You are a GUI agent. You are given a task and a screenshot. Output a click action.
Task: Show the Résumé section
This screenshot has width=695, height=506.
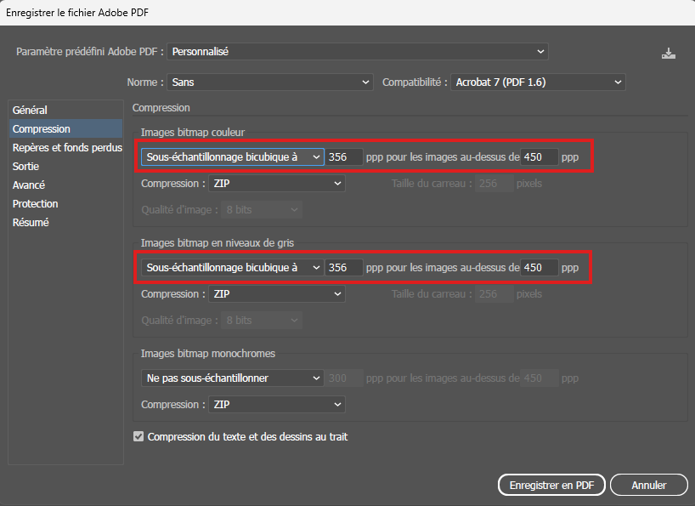click(31, 223)
